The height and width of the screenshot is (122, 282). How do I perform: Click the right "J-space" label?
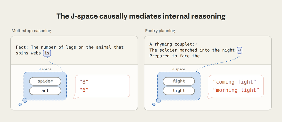tap(179, 69)
